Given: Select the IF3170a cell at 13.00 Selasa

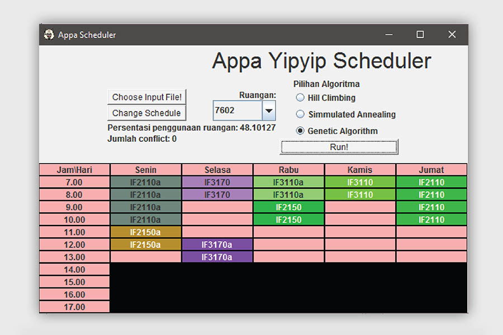Looking at the screenshot, I should [217, 257].
